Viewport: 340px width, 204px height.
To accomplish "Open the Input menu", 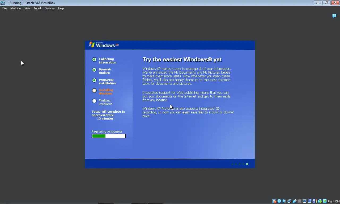I will (x=37, y=8).
